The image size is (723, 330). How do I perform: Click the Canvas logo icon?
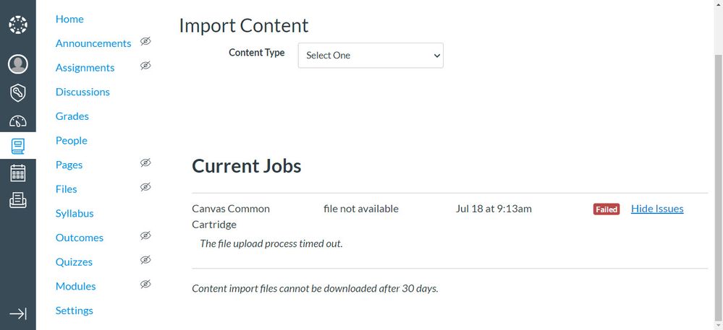click(x=17, y=26)
